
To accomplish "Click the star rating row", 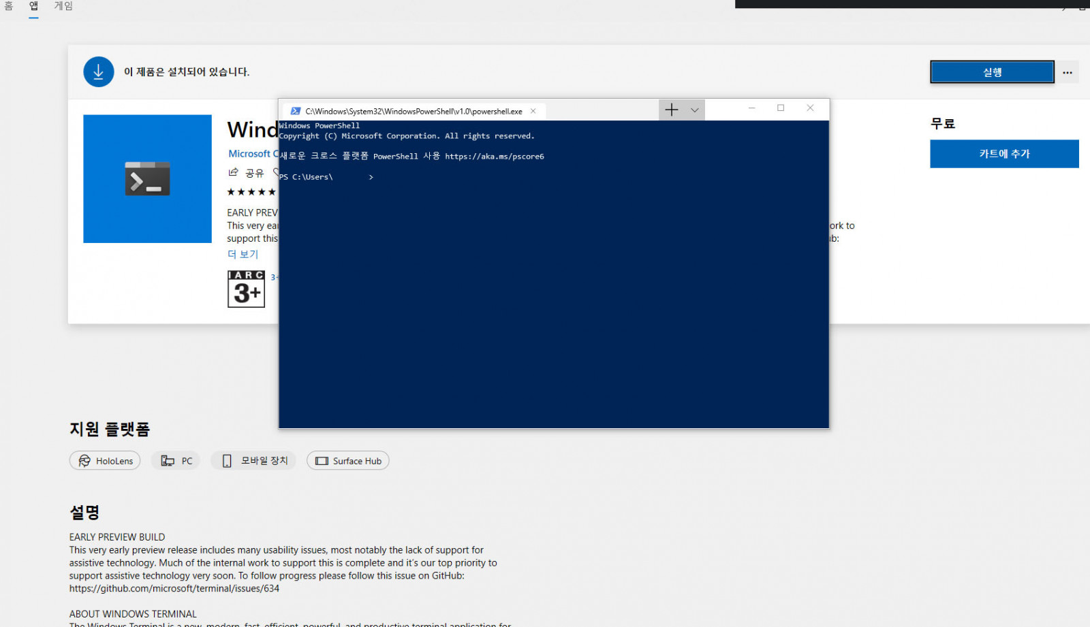I will 251,192.
